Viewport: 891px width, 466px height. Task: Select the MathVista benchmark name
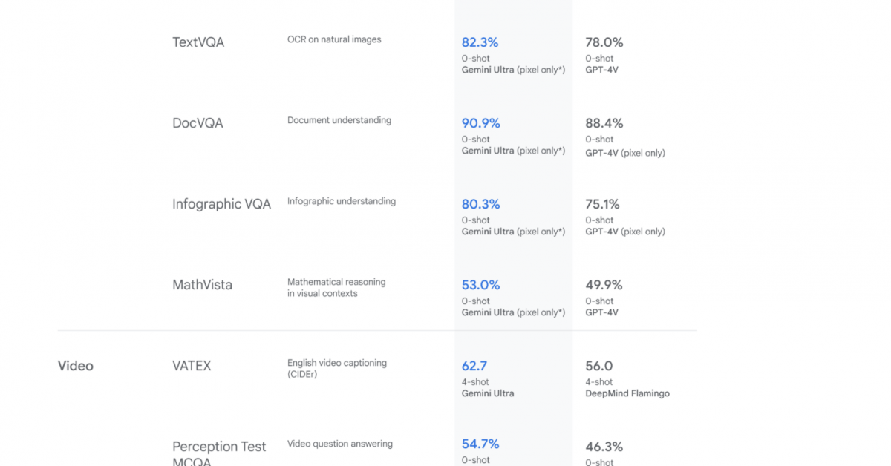click(x=202, y=285)
